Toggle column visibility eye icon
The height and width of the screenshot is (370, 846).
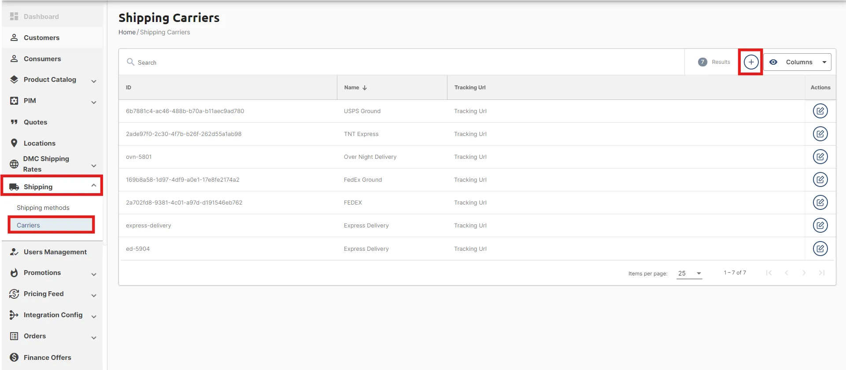click(773, 62)
